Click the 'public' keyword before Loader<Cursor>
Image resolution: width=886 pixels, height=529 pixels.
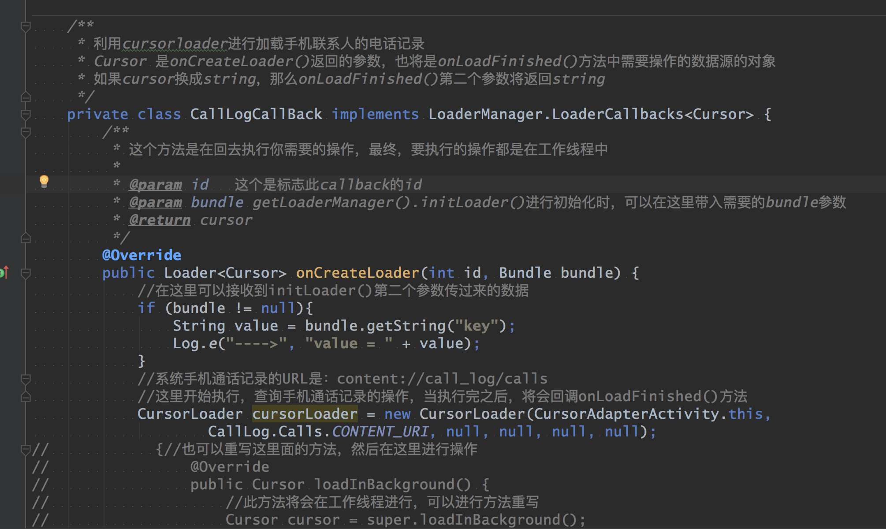point(128,273)
